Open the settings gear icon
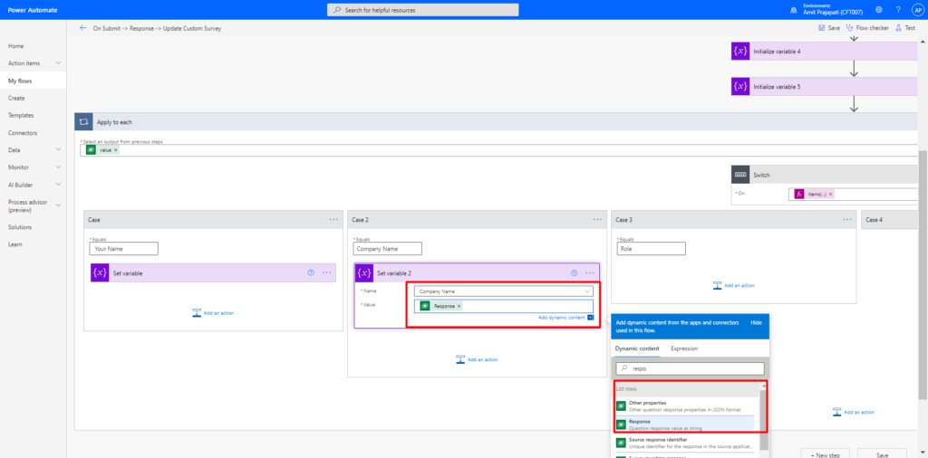This screenshot has width=928, height=458. click(x=879, y=9)
